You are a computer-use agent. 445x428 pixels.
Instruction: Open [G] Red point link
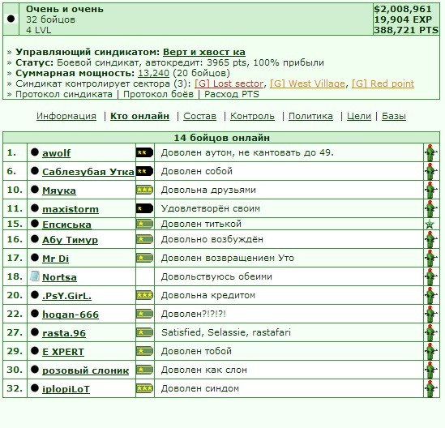click(383, 83)
